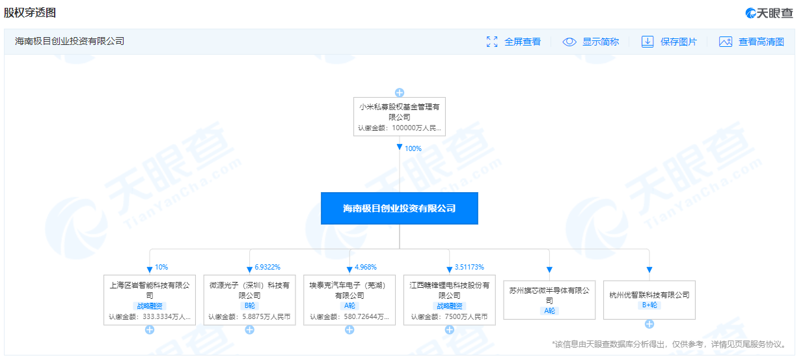Viewport: 805px width, 362px height.
Task: Select the central 海南极目创业投资有限公司 node
Action: [400, 208]
